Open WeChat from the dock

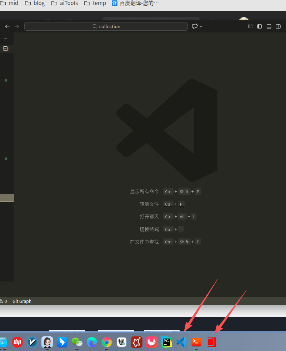point(77,342)
